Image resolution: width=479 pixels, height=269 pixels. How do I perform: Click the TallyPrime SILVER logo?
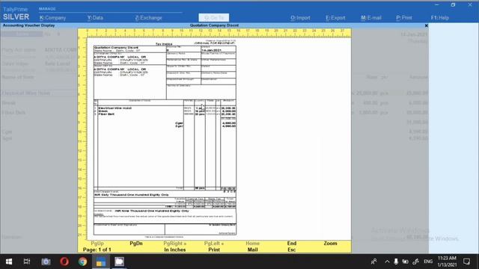click(x=16, y=13)
